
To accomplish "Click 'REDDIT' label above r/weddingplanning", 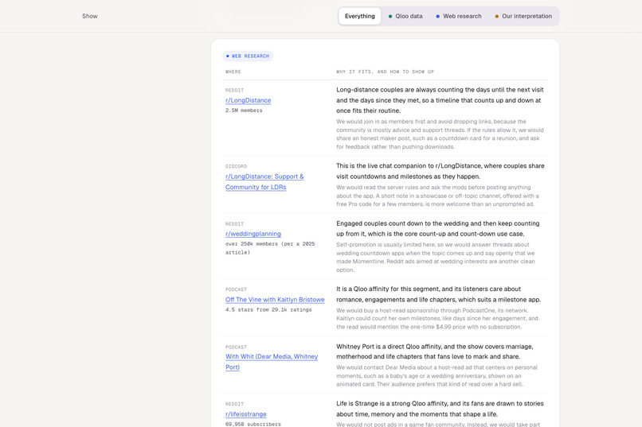I will pos(234,224).
